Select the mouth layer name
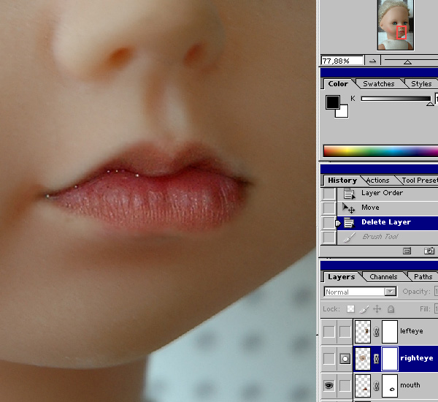The width and height of the screenshot is (438, 402). click(410, 385)
